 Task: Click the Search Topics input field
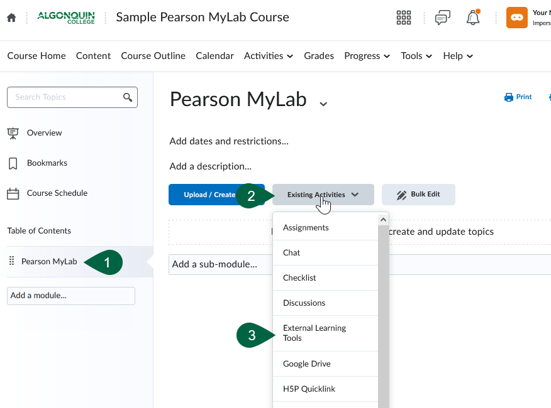(66, 97)
